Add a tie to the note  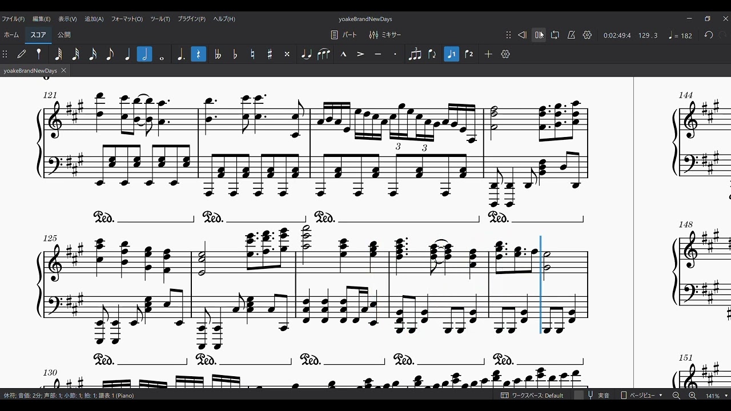(306, 54)
